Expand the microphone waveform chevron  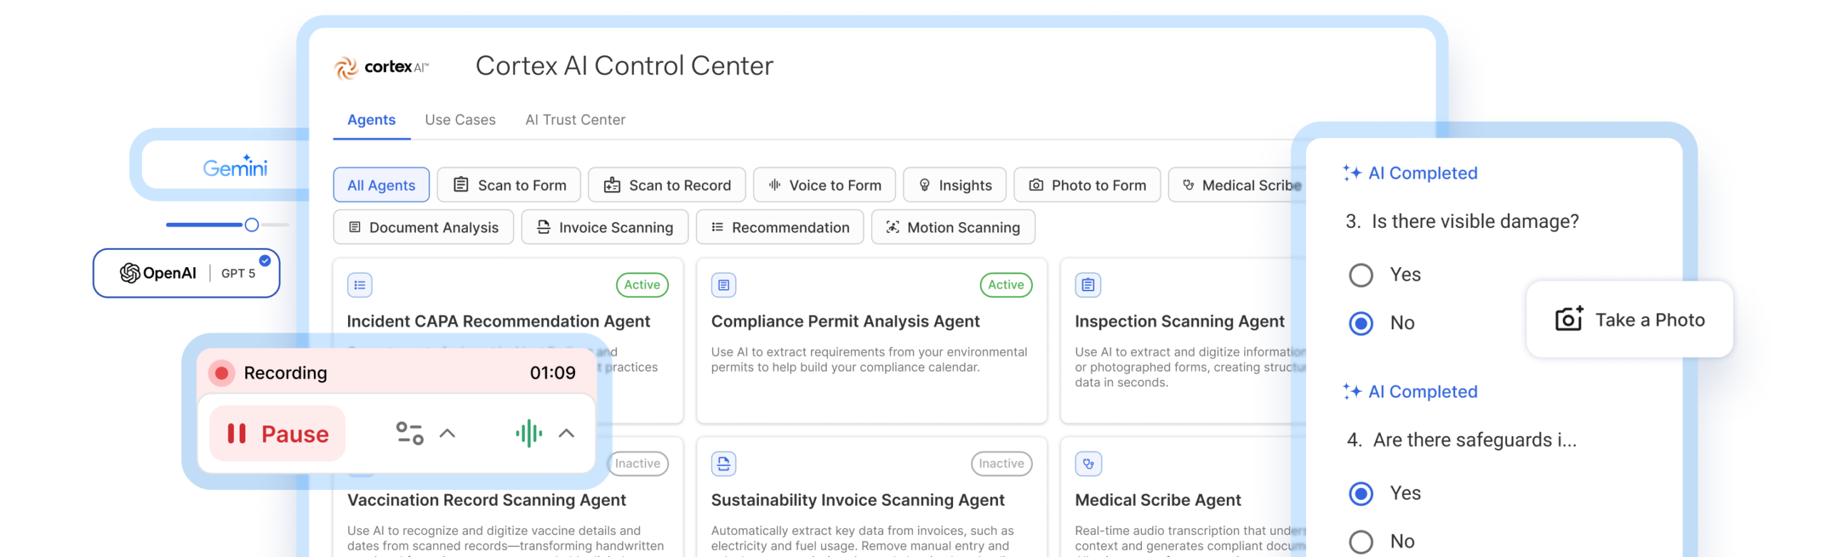566,433
